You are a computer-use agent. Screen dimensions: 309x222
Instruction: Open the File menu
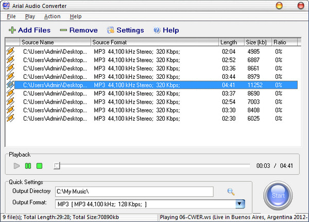[11, 16]
